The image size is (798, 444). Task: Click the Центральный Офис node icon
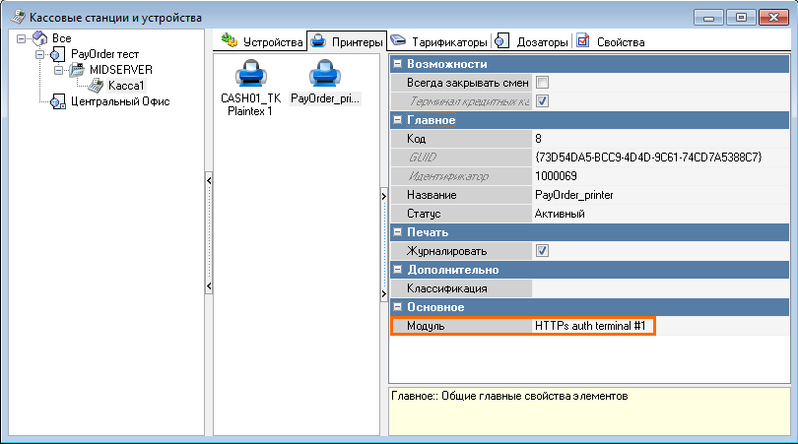(x=57, y=101)
